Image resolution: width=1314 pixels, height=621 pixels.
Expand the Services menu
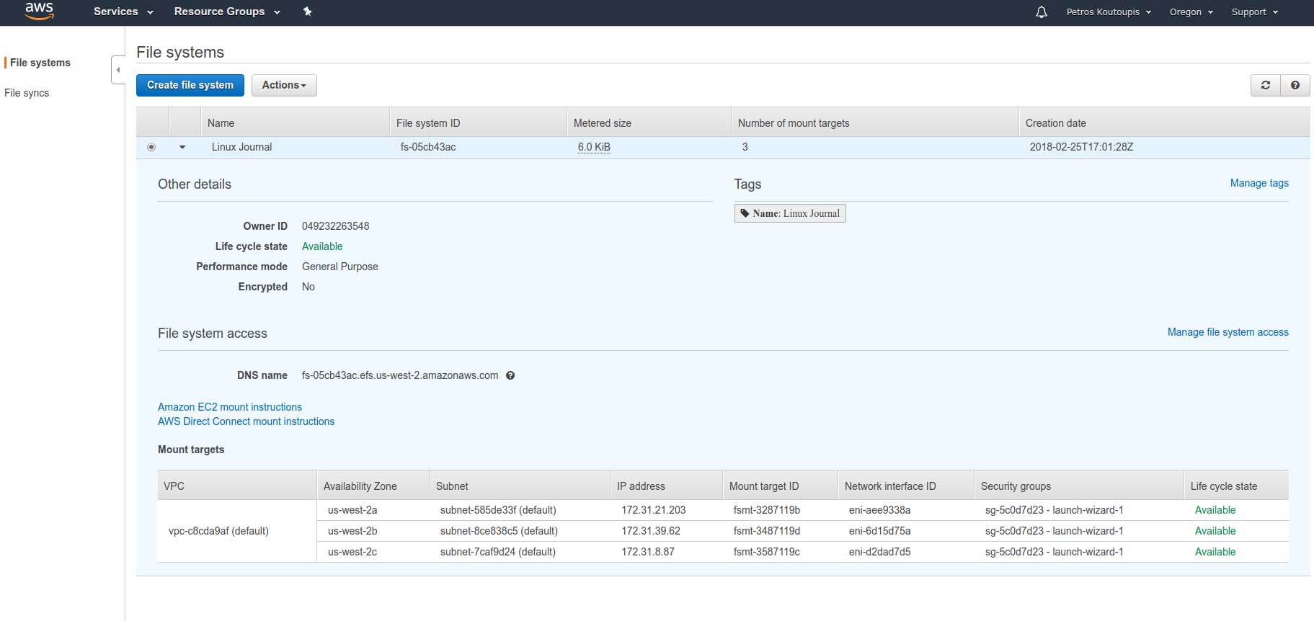123,12
